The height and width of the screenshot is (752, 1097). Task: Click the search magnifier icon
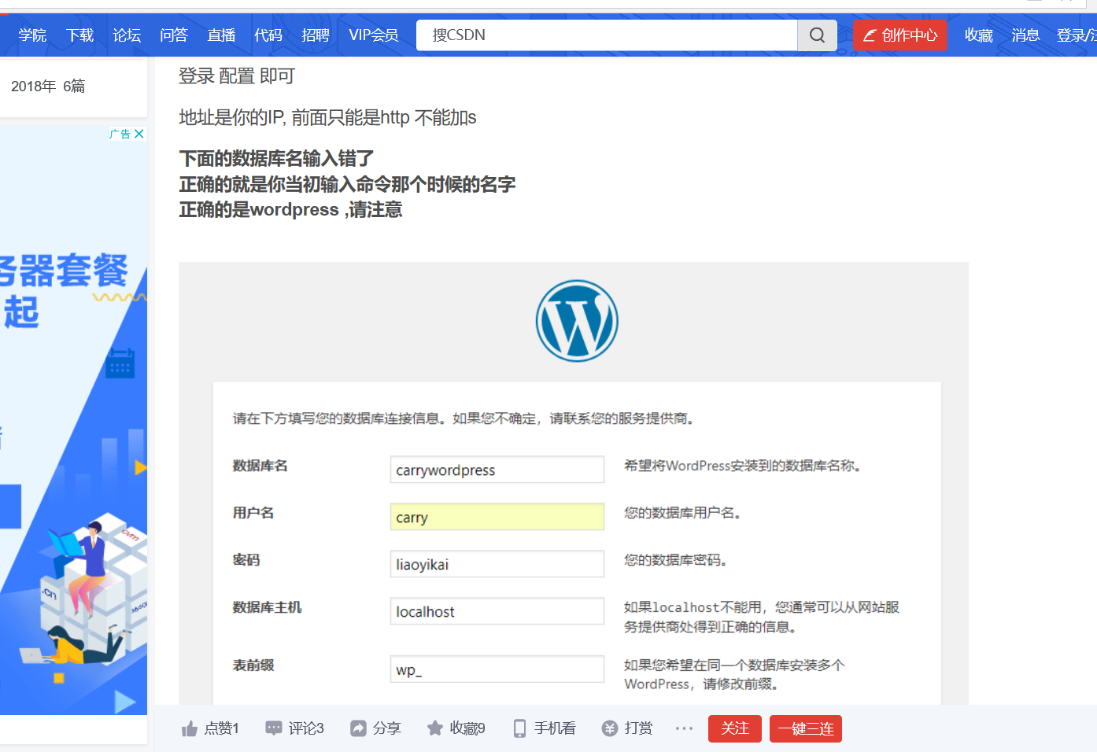pos(817,35)
